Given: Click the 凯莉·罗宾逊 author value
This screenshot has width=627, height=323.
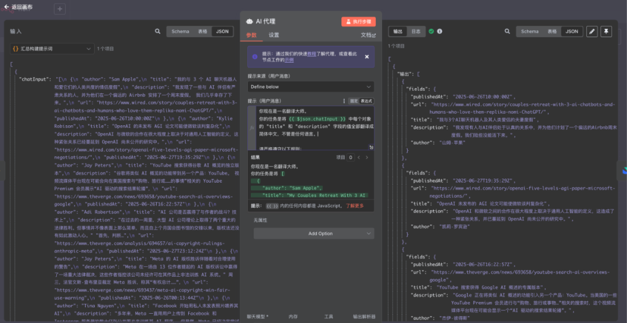Looking at the screenshot, I should (456, 226).
